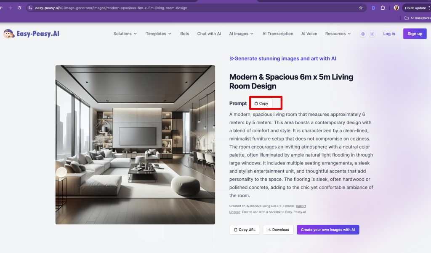The height and width of the screenshot is (253, 431).
Task: Toggle the light/dark theme sun icon
Action: point(372,34)
